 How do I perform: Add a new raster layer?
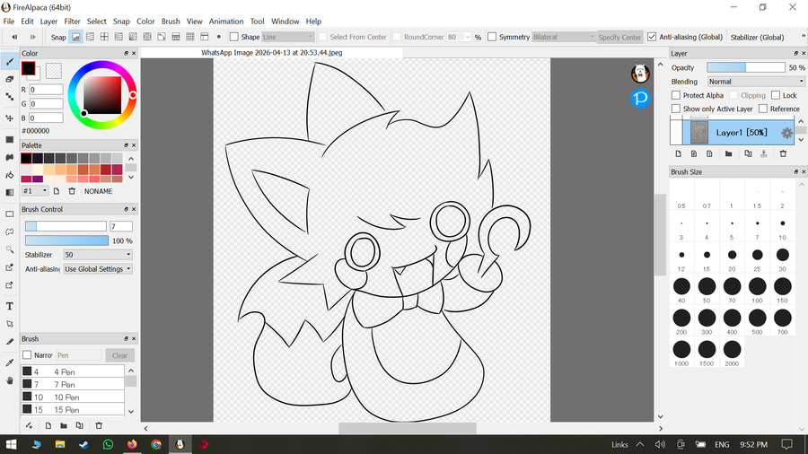pos(678,154)
